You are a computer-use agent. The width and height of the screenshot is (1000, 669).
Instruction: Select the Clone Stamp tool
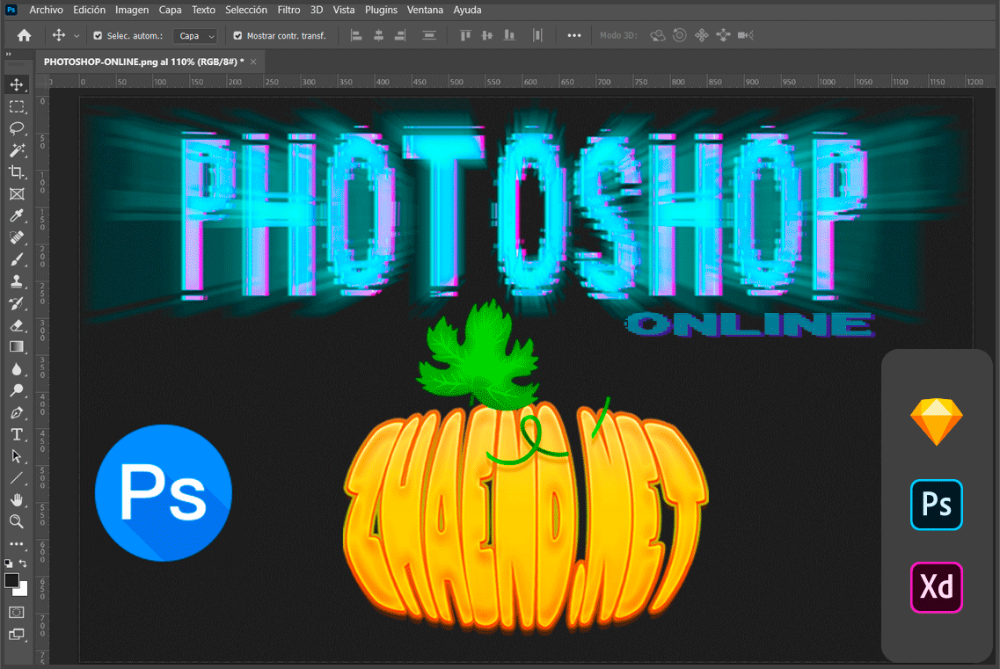tap(17, 281)
